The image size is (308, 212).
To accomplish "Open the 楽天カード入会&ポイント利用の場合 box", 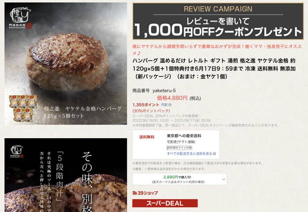I will (x=180, y=179).
